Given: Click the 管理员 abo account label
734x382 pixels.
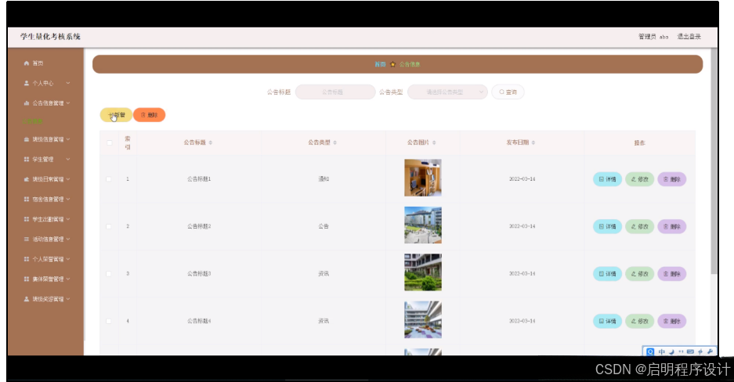Looking at the screenshot, I should (653, 37).
